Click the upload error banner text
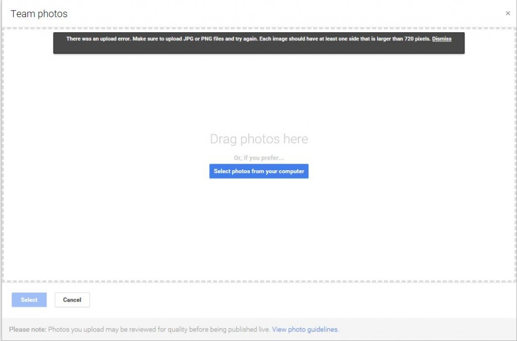 248,39
